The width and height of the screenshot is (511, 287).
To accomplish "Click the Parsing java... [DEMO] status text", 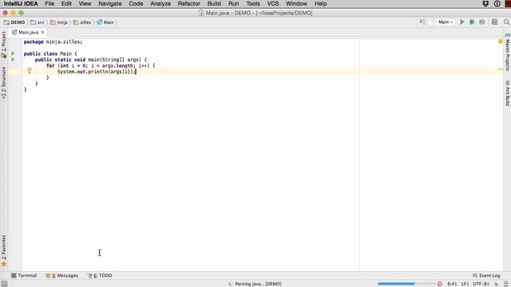I will [258, 284].
